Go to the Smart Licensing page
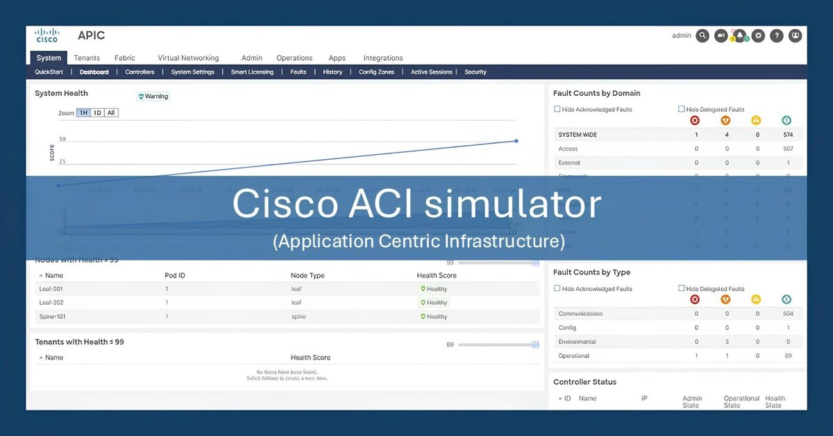The image size is (833, 436). coord(251,72)
